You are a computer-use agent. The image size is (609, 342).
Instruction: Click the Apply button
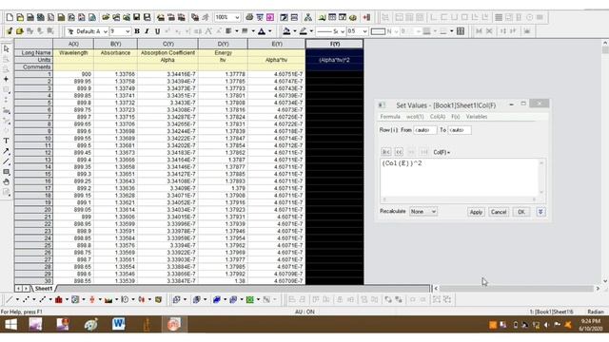(x=476, y=212)
